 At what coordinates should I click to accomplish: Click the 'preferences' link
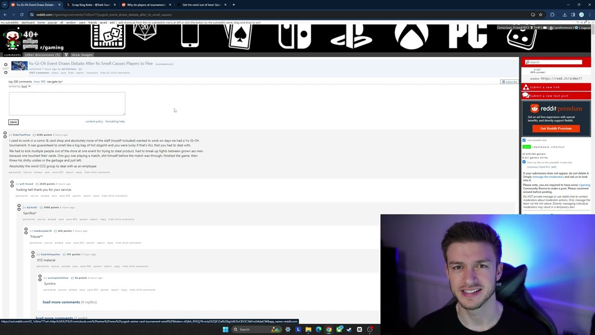click(564, 27)
